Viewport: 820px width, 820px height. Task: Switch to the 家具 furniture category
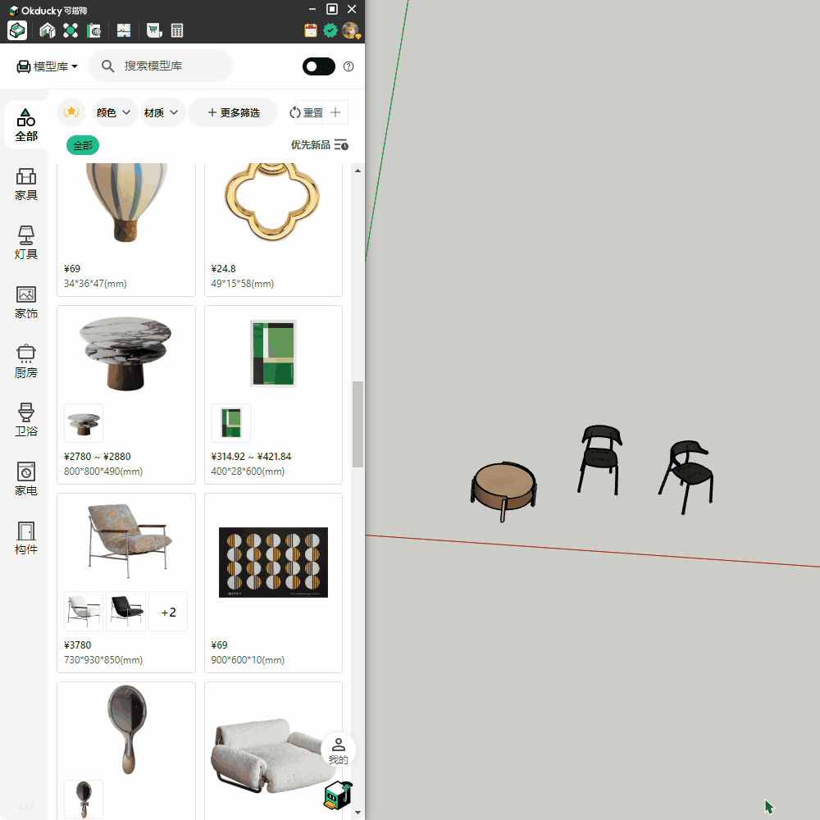click(x=26, y=184)
